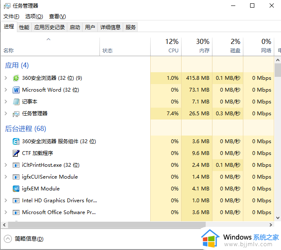Switch to the 启动 tab
The height and width of the screenshot is (250, 281).
[75, 27]
